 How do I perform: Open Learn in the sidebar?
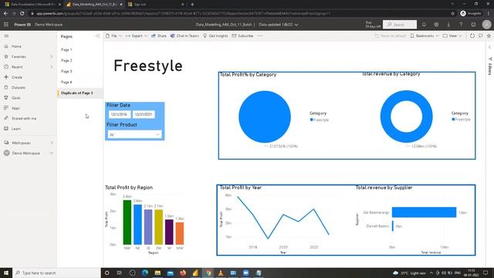coord(16,129)
